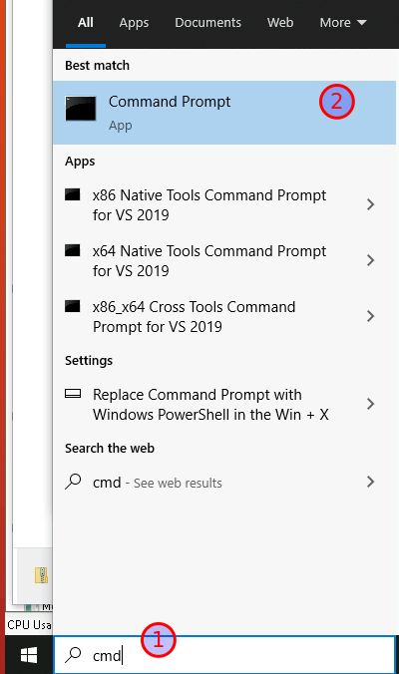Expand x64 Native Tools Command Prompt arrow
399x674 pixels.
point(370,260)
